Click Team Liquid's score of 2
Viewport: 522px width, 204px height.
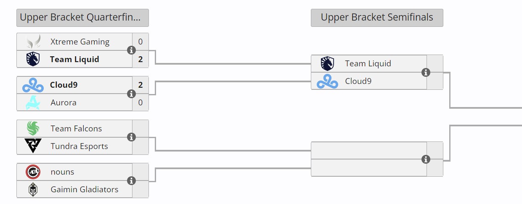(x=140, y=59)
